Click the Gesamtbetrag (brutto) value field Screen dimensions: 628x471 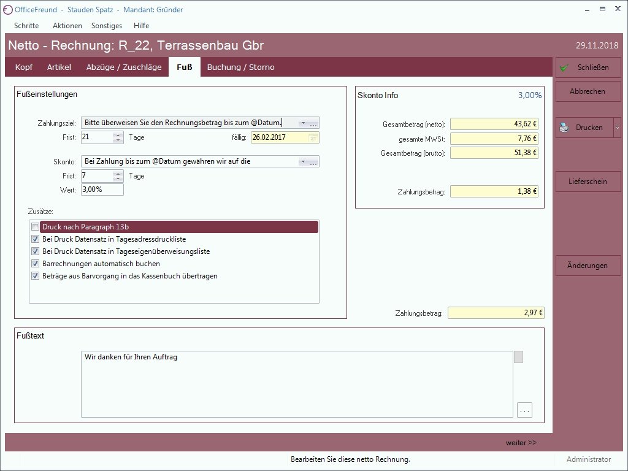(x=494, y=153)
